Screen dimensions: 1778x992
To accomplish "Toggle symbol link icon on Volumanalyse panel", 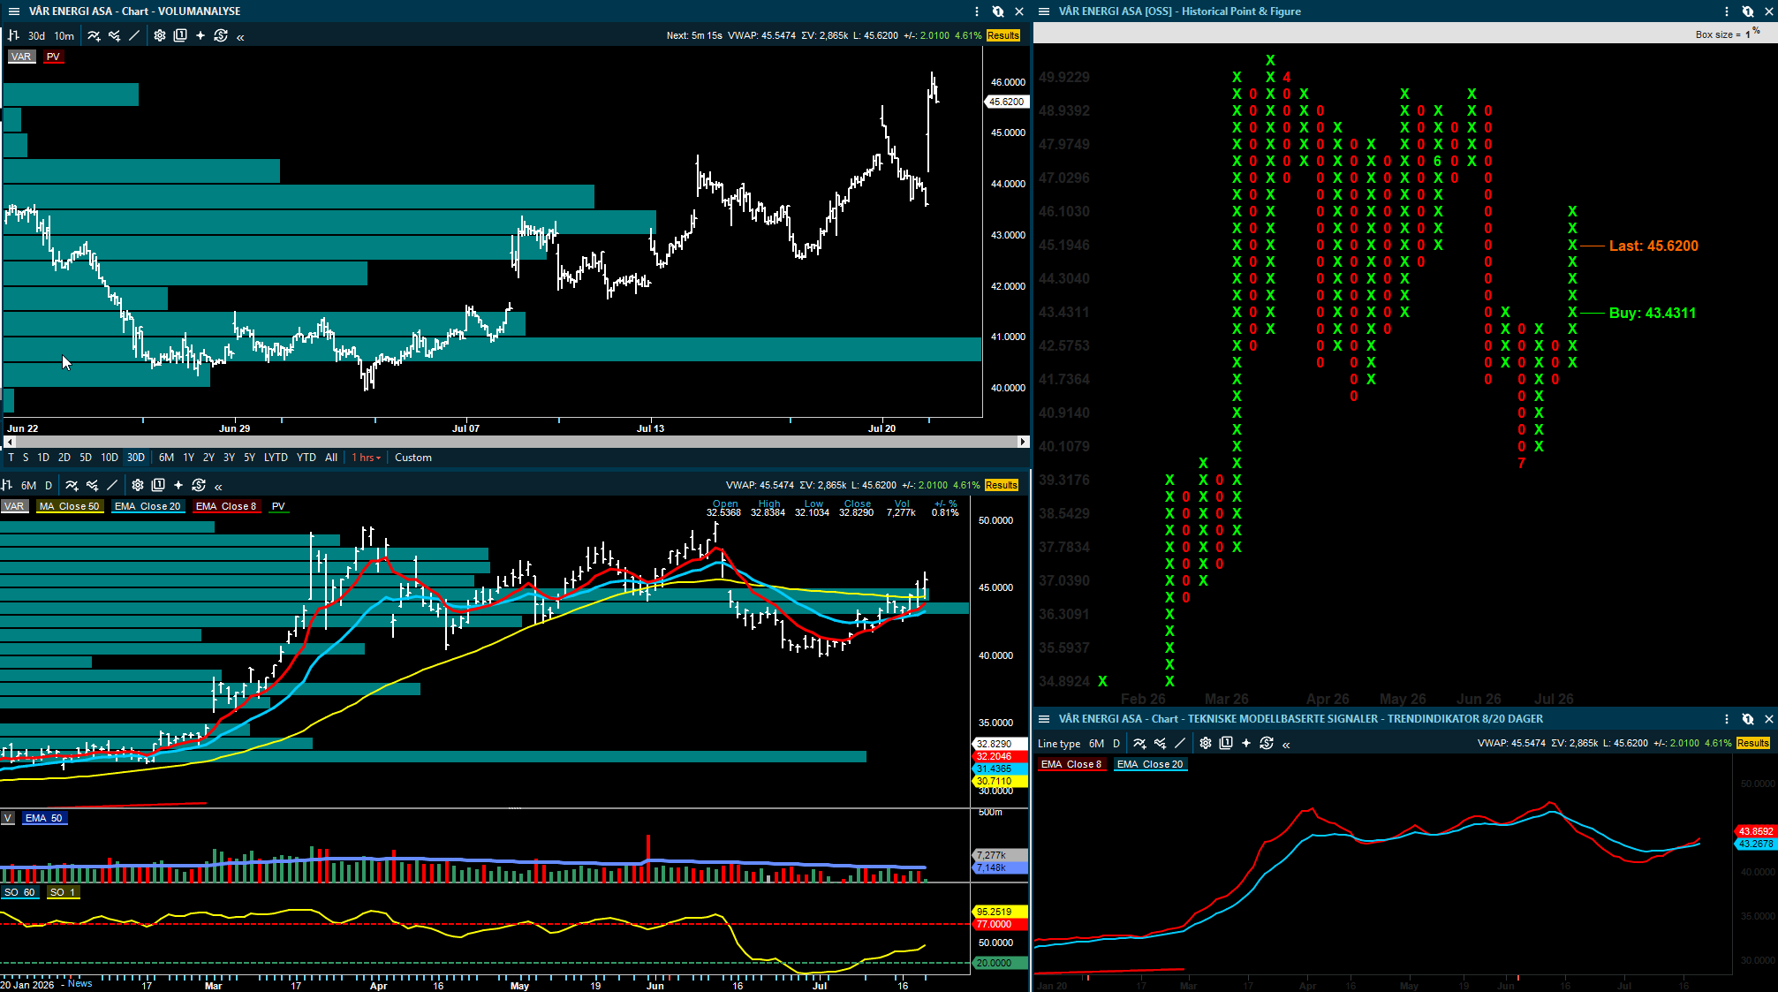I will click(998, 11).
